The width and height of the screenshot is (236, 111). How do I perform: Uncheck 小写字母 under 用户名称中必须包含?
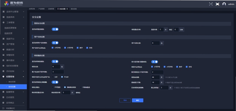53,48
